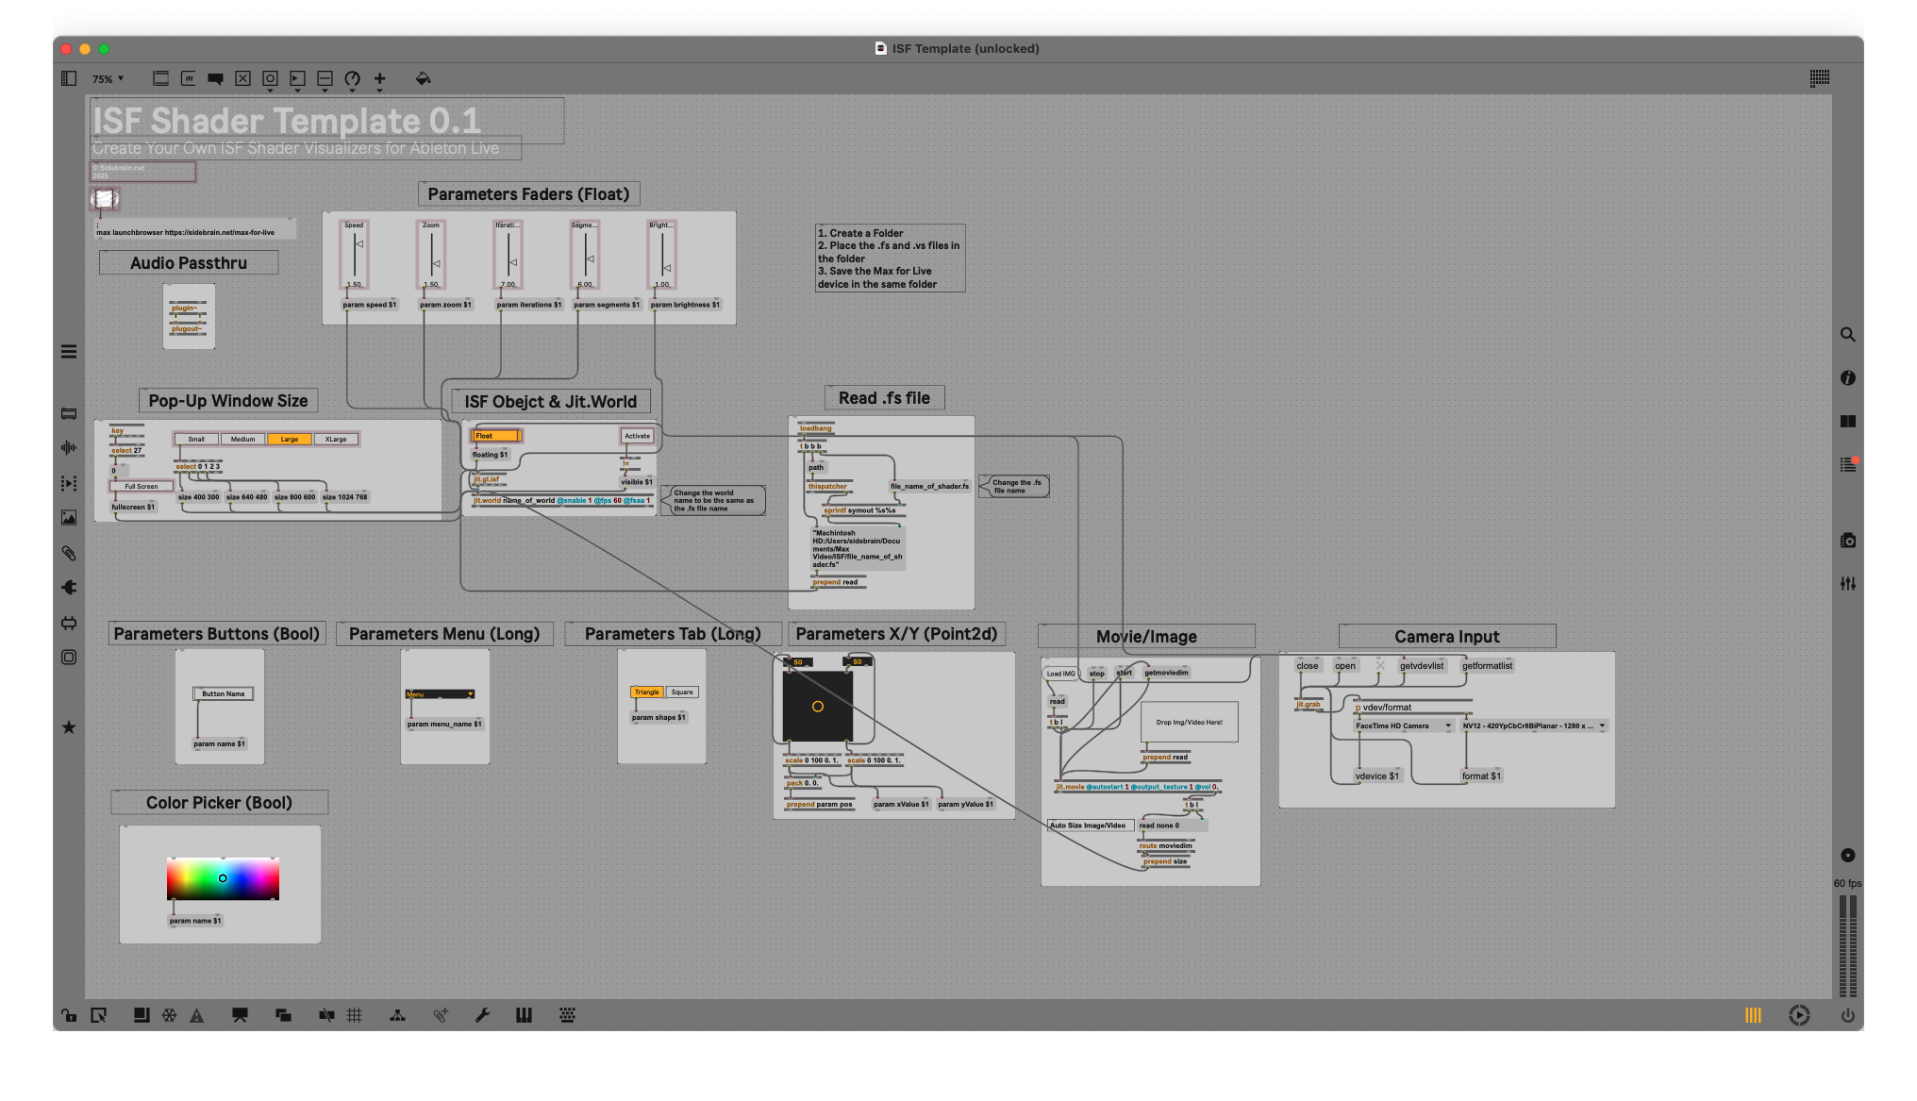The width and height of the screenshot is (1917, 1101).
Task: Add a new comment box from toolbar
Action: pos(216,79)
